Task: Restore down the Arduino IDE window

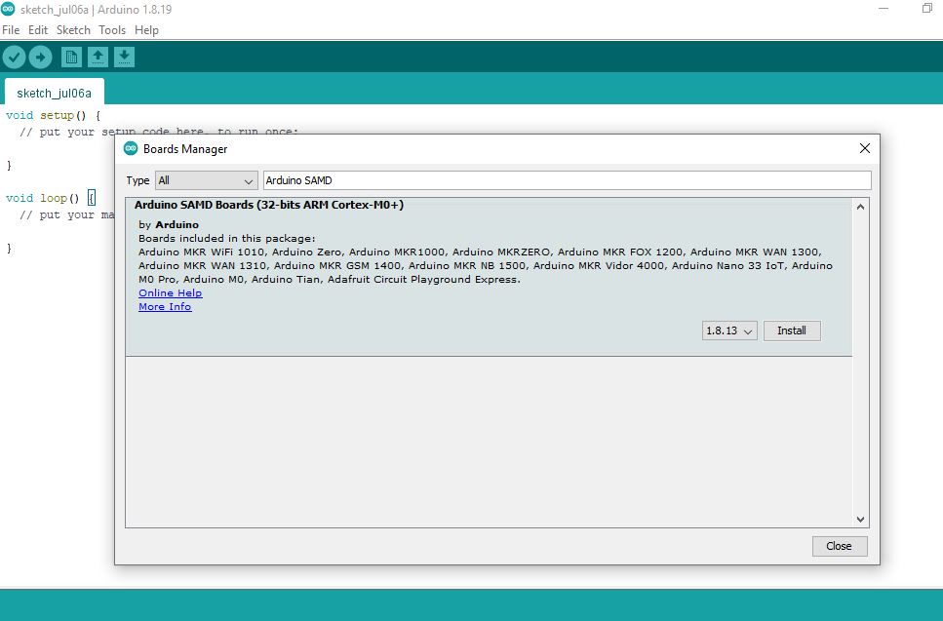Action: click(x=926, y=9)
